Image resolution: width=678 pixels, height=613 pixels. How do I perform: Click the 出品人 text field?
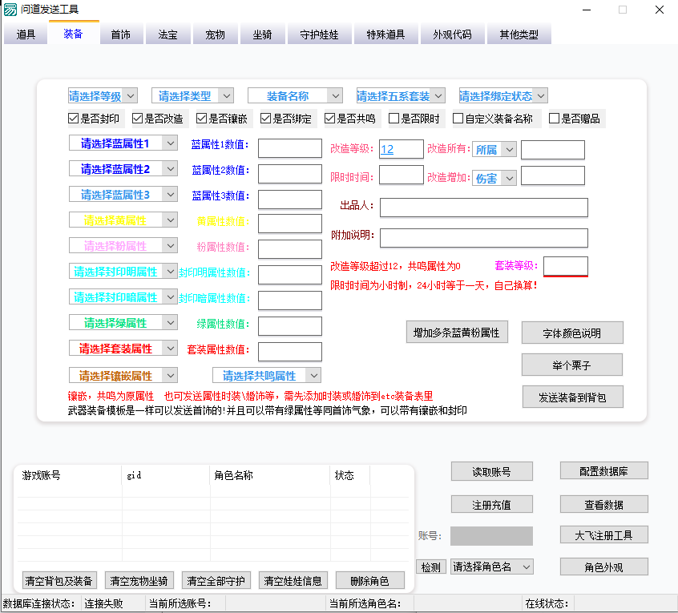click(483, 208)
